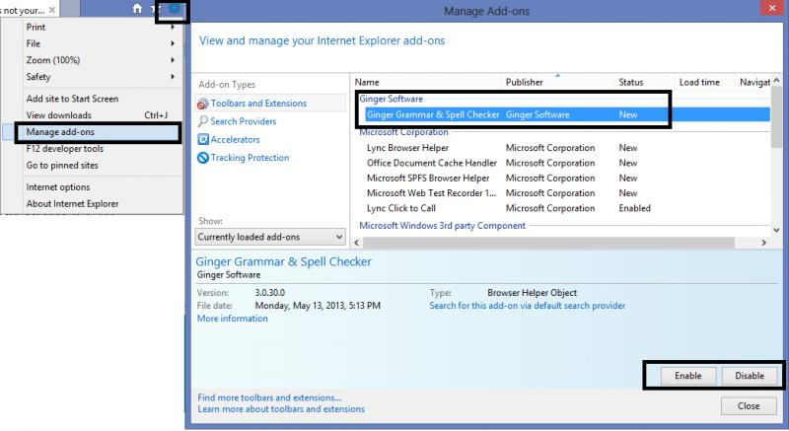Click the Search Providers magnifier icon
This screenshot has height=431, width=789.
point(203,121)
